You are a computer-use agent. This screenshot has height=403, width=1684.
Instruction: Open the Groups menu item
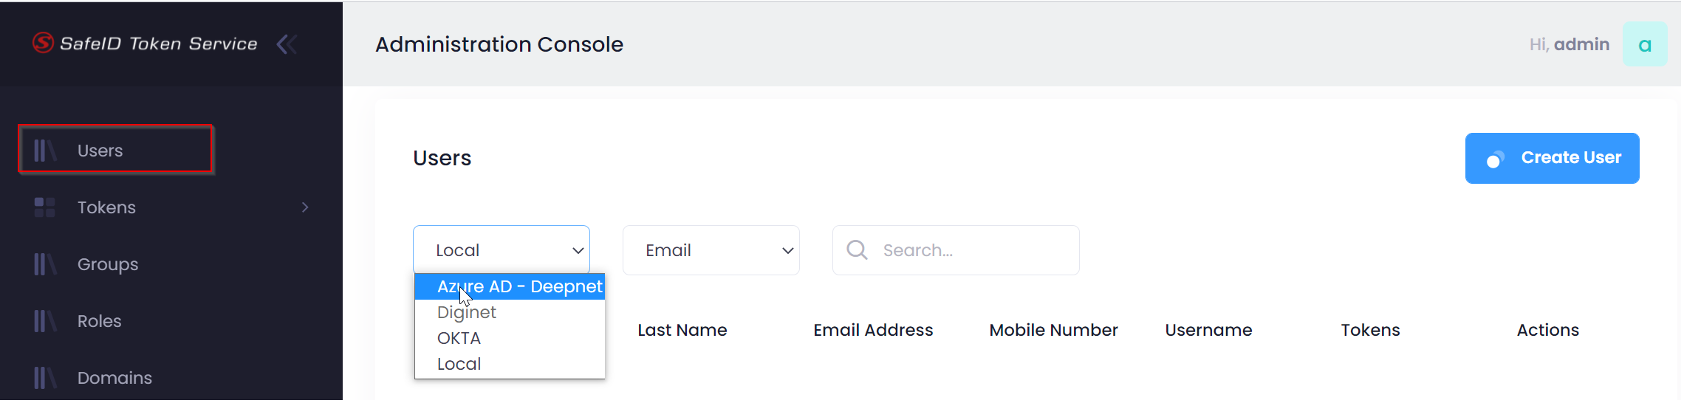coord(108,264)
